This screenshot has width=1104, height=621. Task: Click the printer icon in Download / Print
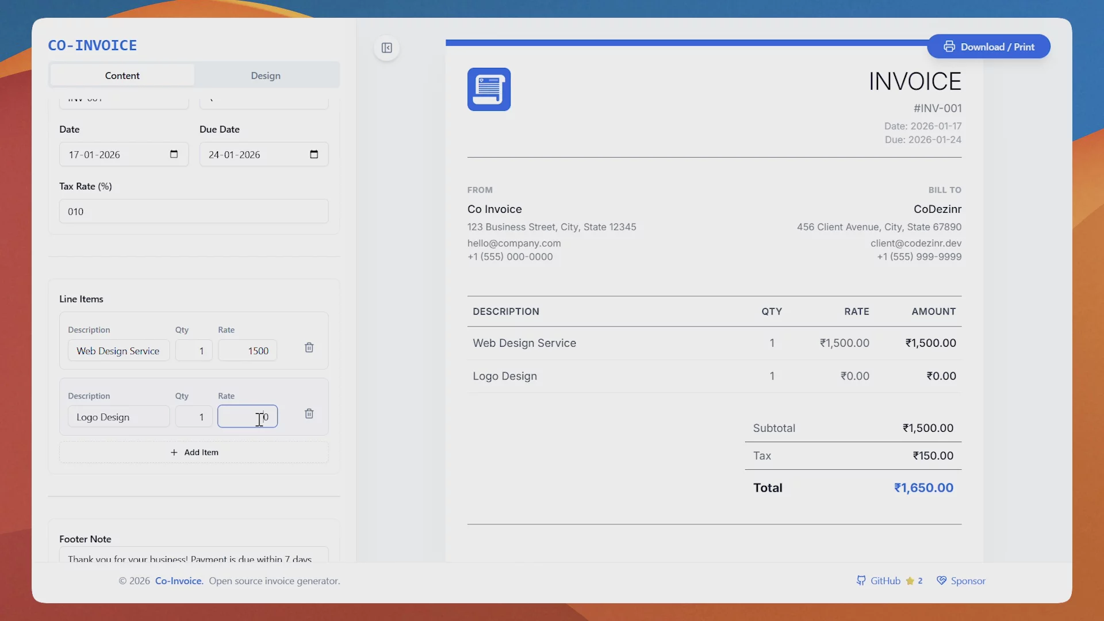[950, 47]
